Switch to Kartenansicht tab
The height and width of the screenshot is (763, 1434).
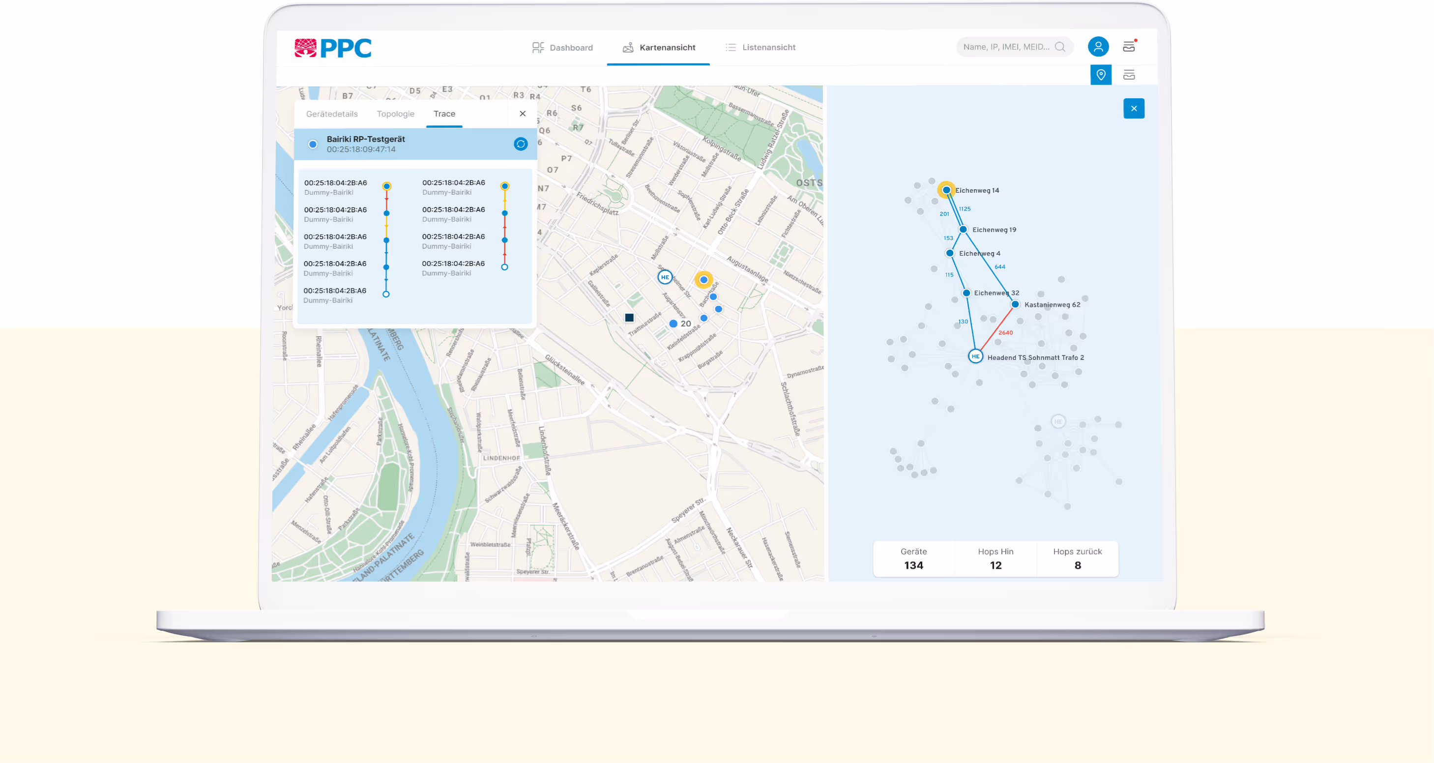tap(659, 47)
